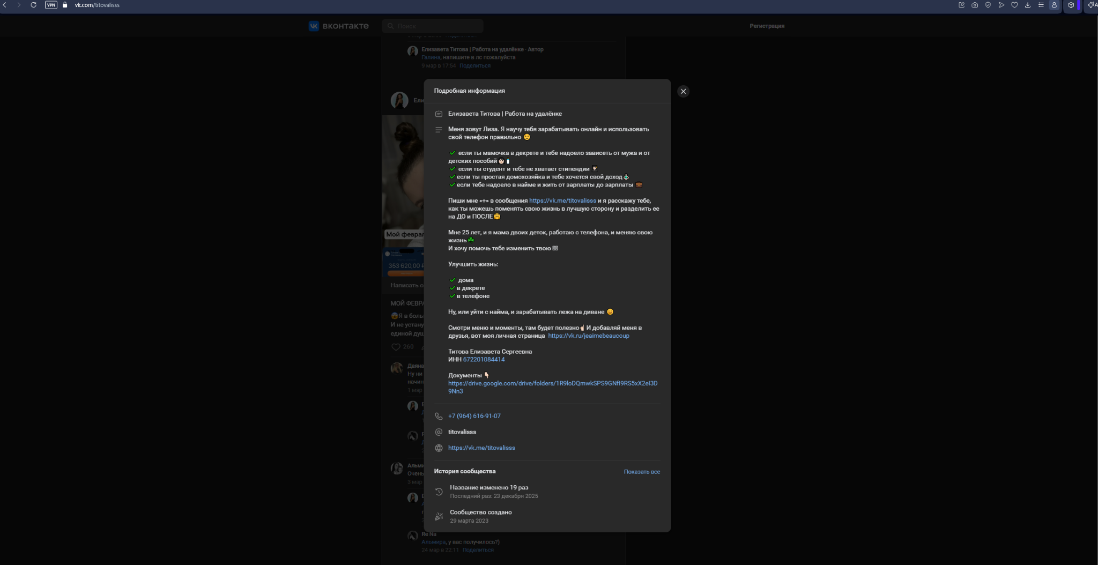
Task: Close the Подробная информация dialog
Action: pos(683,91)
